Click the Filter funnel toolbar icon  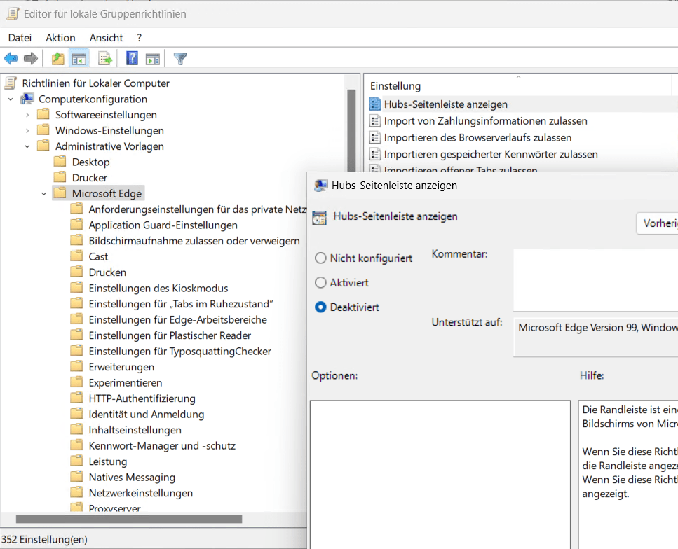point(180,58)
